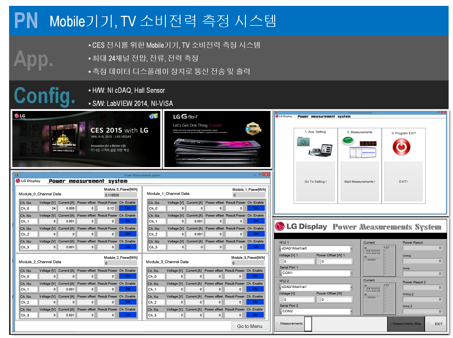
Task: Close the main menu Power Measurements window
Action: point(443,112)
